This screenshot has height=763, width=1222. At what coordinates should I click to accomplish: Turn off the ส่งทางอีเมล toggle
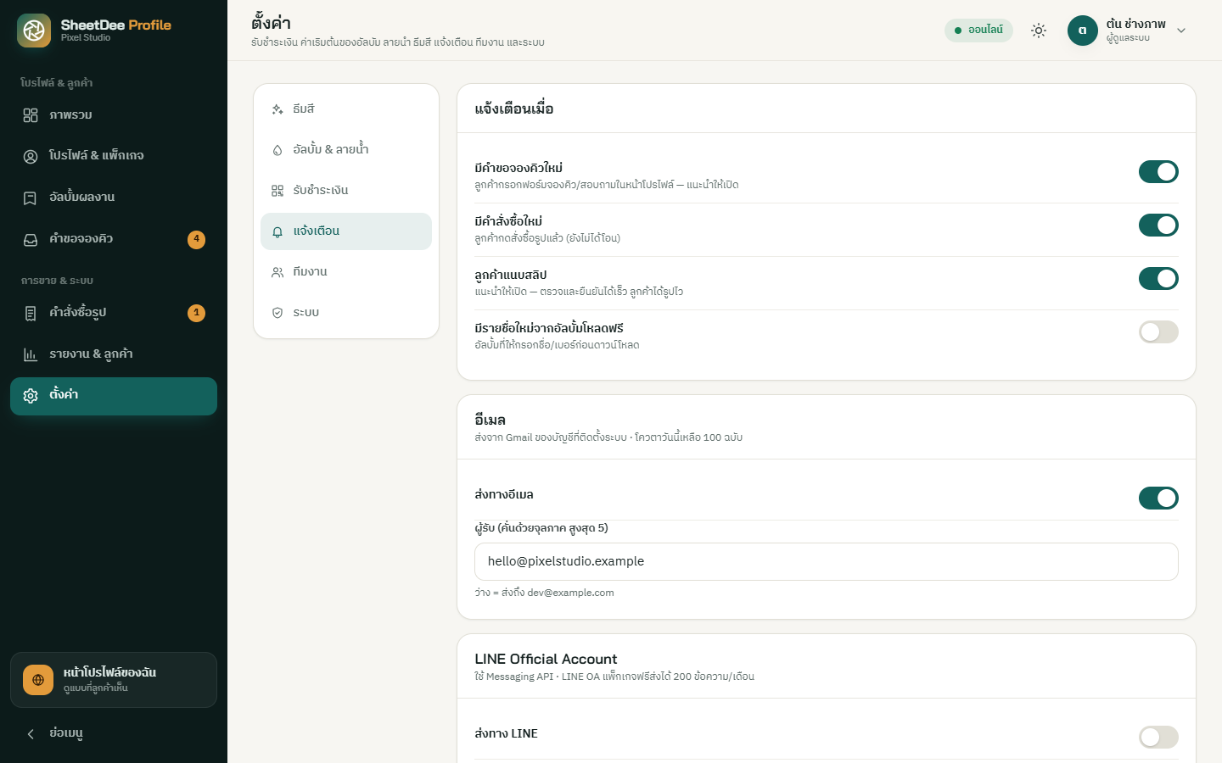coord(1158,498)
